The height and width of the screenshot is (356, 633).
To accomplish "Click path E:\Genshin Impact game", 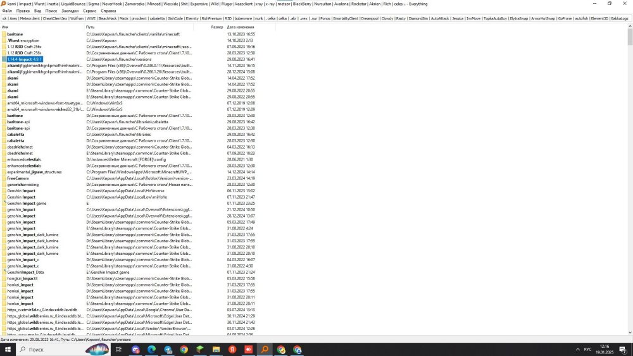I will pyautogui.click(x=108, y=272).
